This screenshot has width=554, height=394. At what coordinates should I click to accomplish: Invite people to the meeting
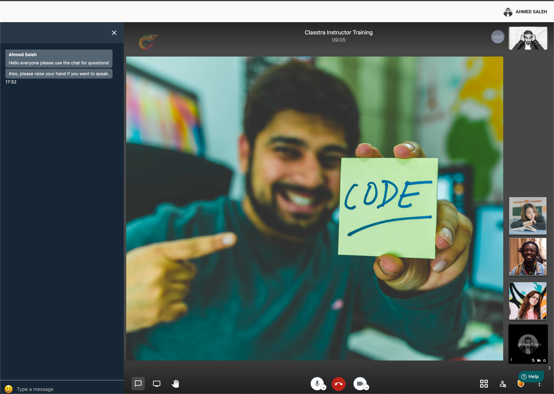[x=502, y=384]
